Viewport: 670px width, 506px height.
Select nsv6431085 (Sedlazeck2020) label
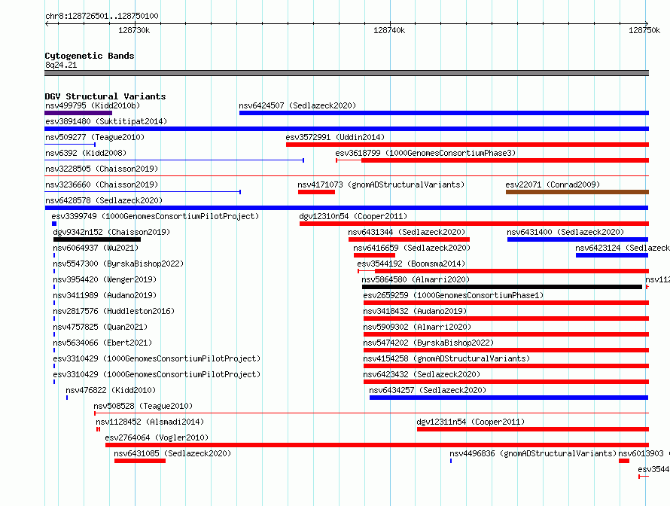coord(172,453)
